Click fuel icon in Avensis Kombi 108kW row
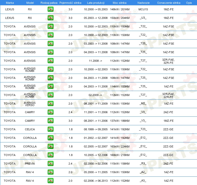Viewport: 197px width, 185px height. pyautogui.click(x=50, y=78)
